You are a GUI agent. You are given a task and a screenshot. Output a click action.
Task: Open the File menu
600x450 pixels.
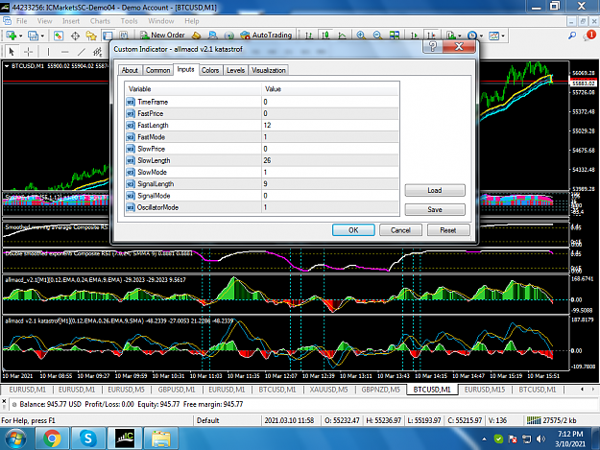(21, 21)
